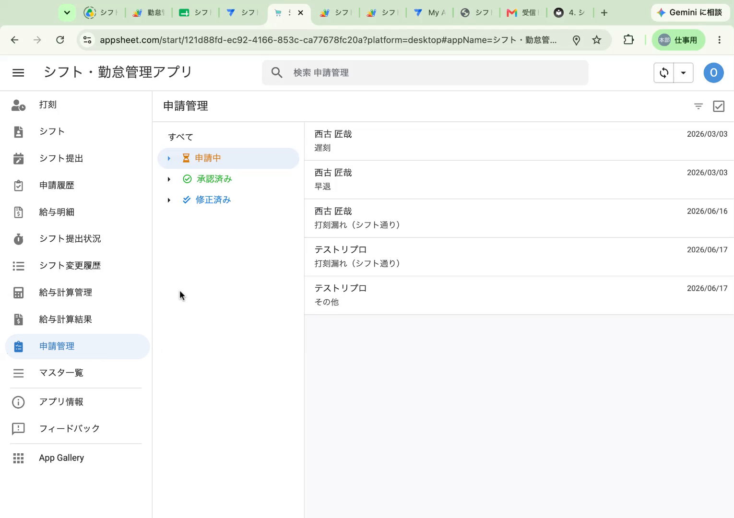734x518 pixels.
Task: Click the シフト・勤怠管理アプリ title
Action: (x=118, y=72)
